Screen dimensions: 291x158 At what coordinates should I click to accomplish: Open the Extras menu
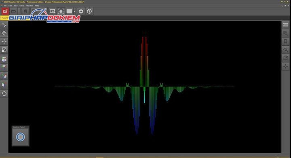[22, 6]
